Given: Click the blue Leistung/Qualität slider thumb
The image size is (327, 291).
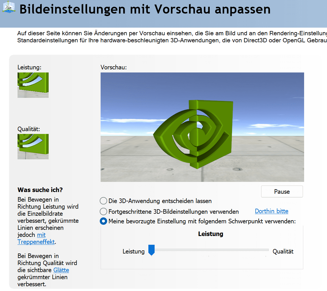Looking at the screenshot, I should [x=151, y=250].
